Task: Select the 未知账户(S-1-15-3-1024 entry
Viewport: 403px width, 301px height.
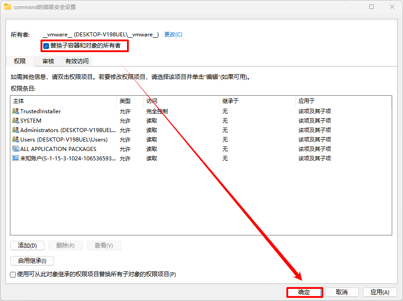Action: tap(201, 158)
